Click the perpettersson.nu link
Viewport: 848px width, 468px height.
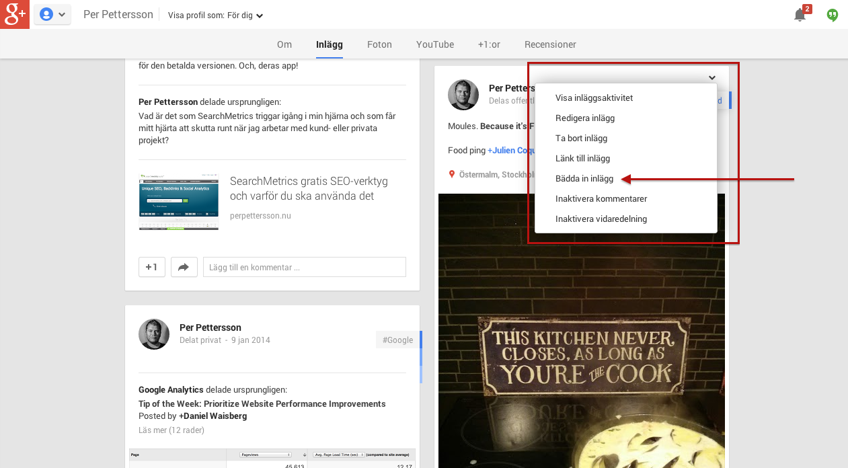click(x=260, y=216)
